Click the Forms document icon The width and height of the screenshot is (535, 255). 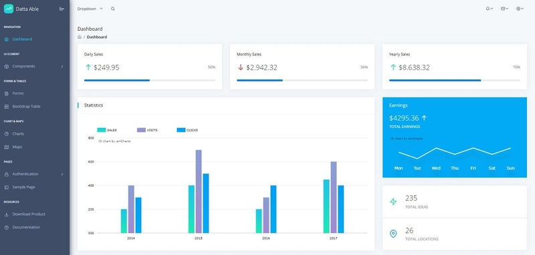tap(7, 93)
